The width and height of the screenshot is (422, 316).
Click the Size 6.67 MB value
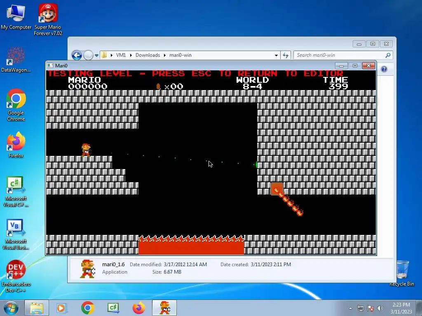(x=172, y=272)
